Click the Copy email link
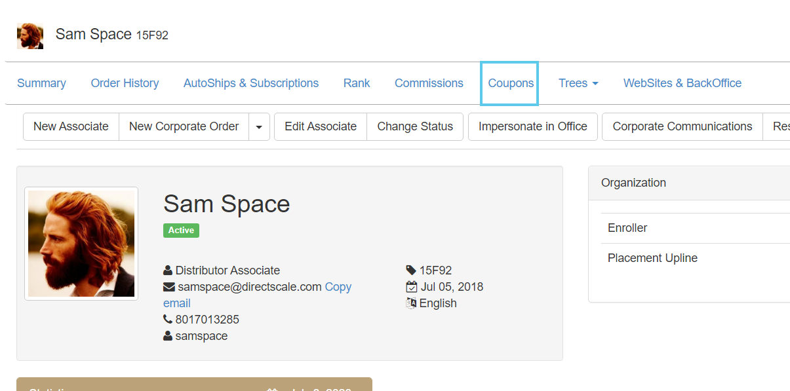This screenshot has height=391, width=790. 338,287
